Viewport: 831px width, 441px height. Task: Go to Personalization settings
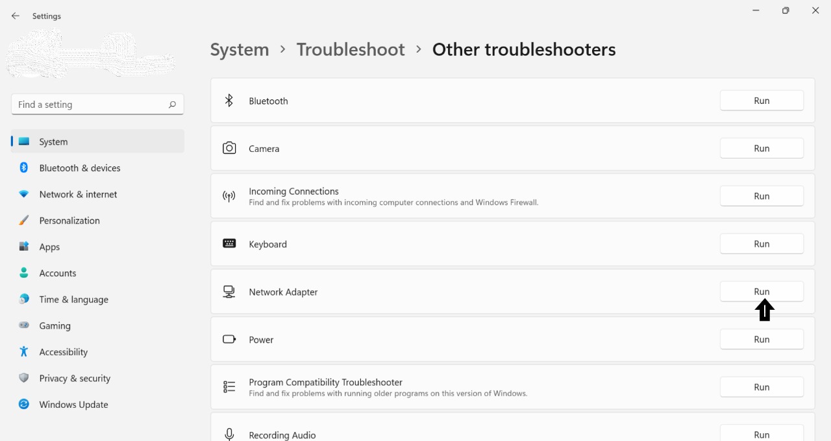[69, 221]
